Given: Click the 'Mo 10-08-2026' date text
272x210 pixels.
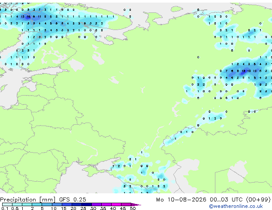Looking at the screenshot, I should (x=181, y=200).
